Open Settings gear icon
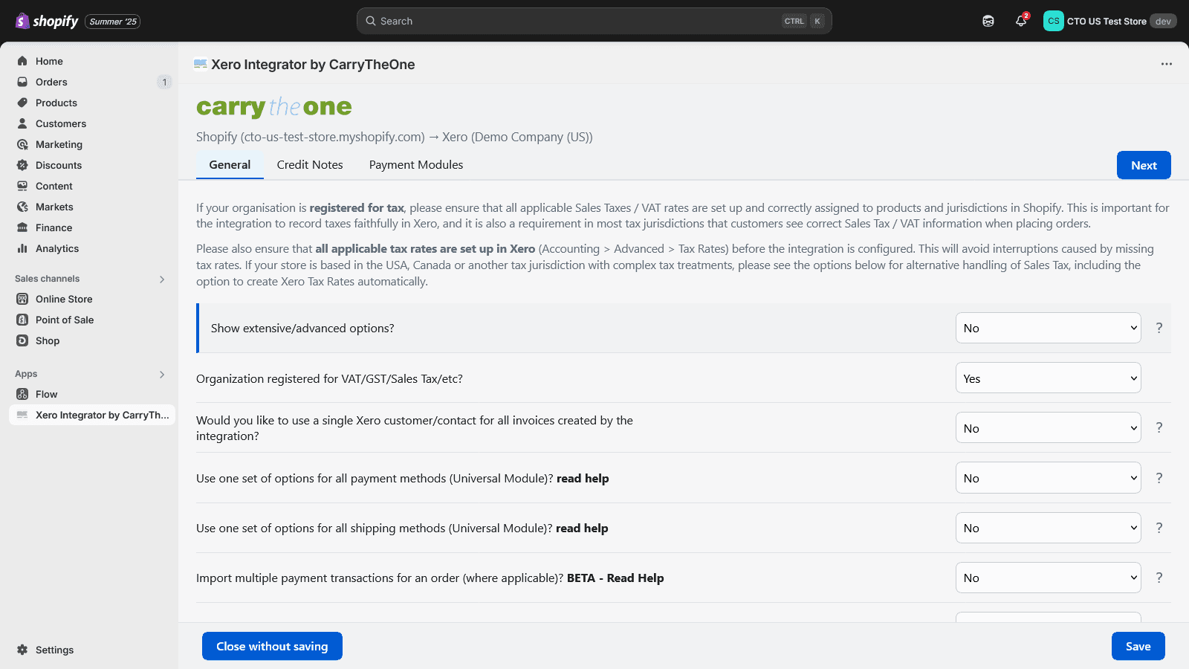The image size is (1189, 669). (x=22, y=650)
